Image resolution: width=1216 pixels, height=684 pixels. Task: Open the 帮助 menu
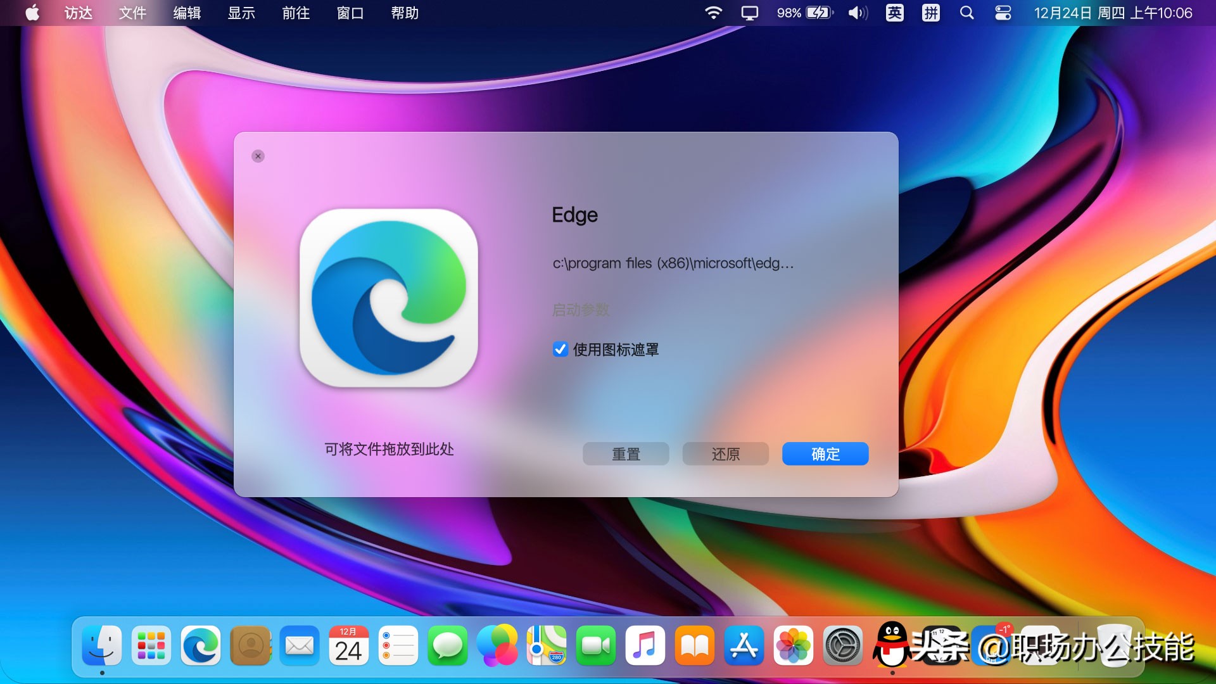point(404,13)
